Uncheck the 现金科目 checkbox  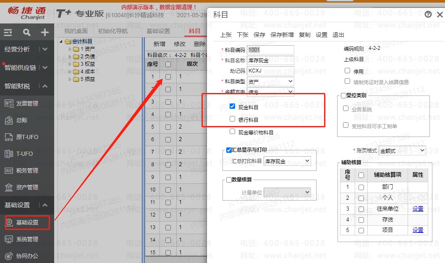click(x=232, y=106)
